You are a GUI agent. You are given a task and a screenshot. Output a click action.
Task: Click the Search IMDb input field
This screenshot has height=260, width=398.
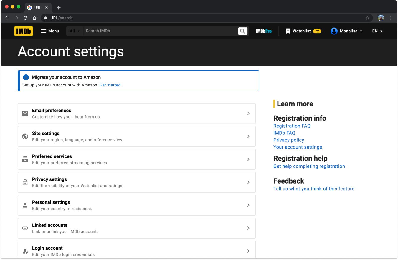click(x=161, y=31)
